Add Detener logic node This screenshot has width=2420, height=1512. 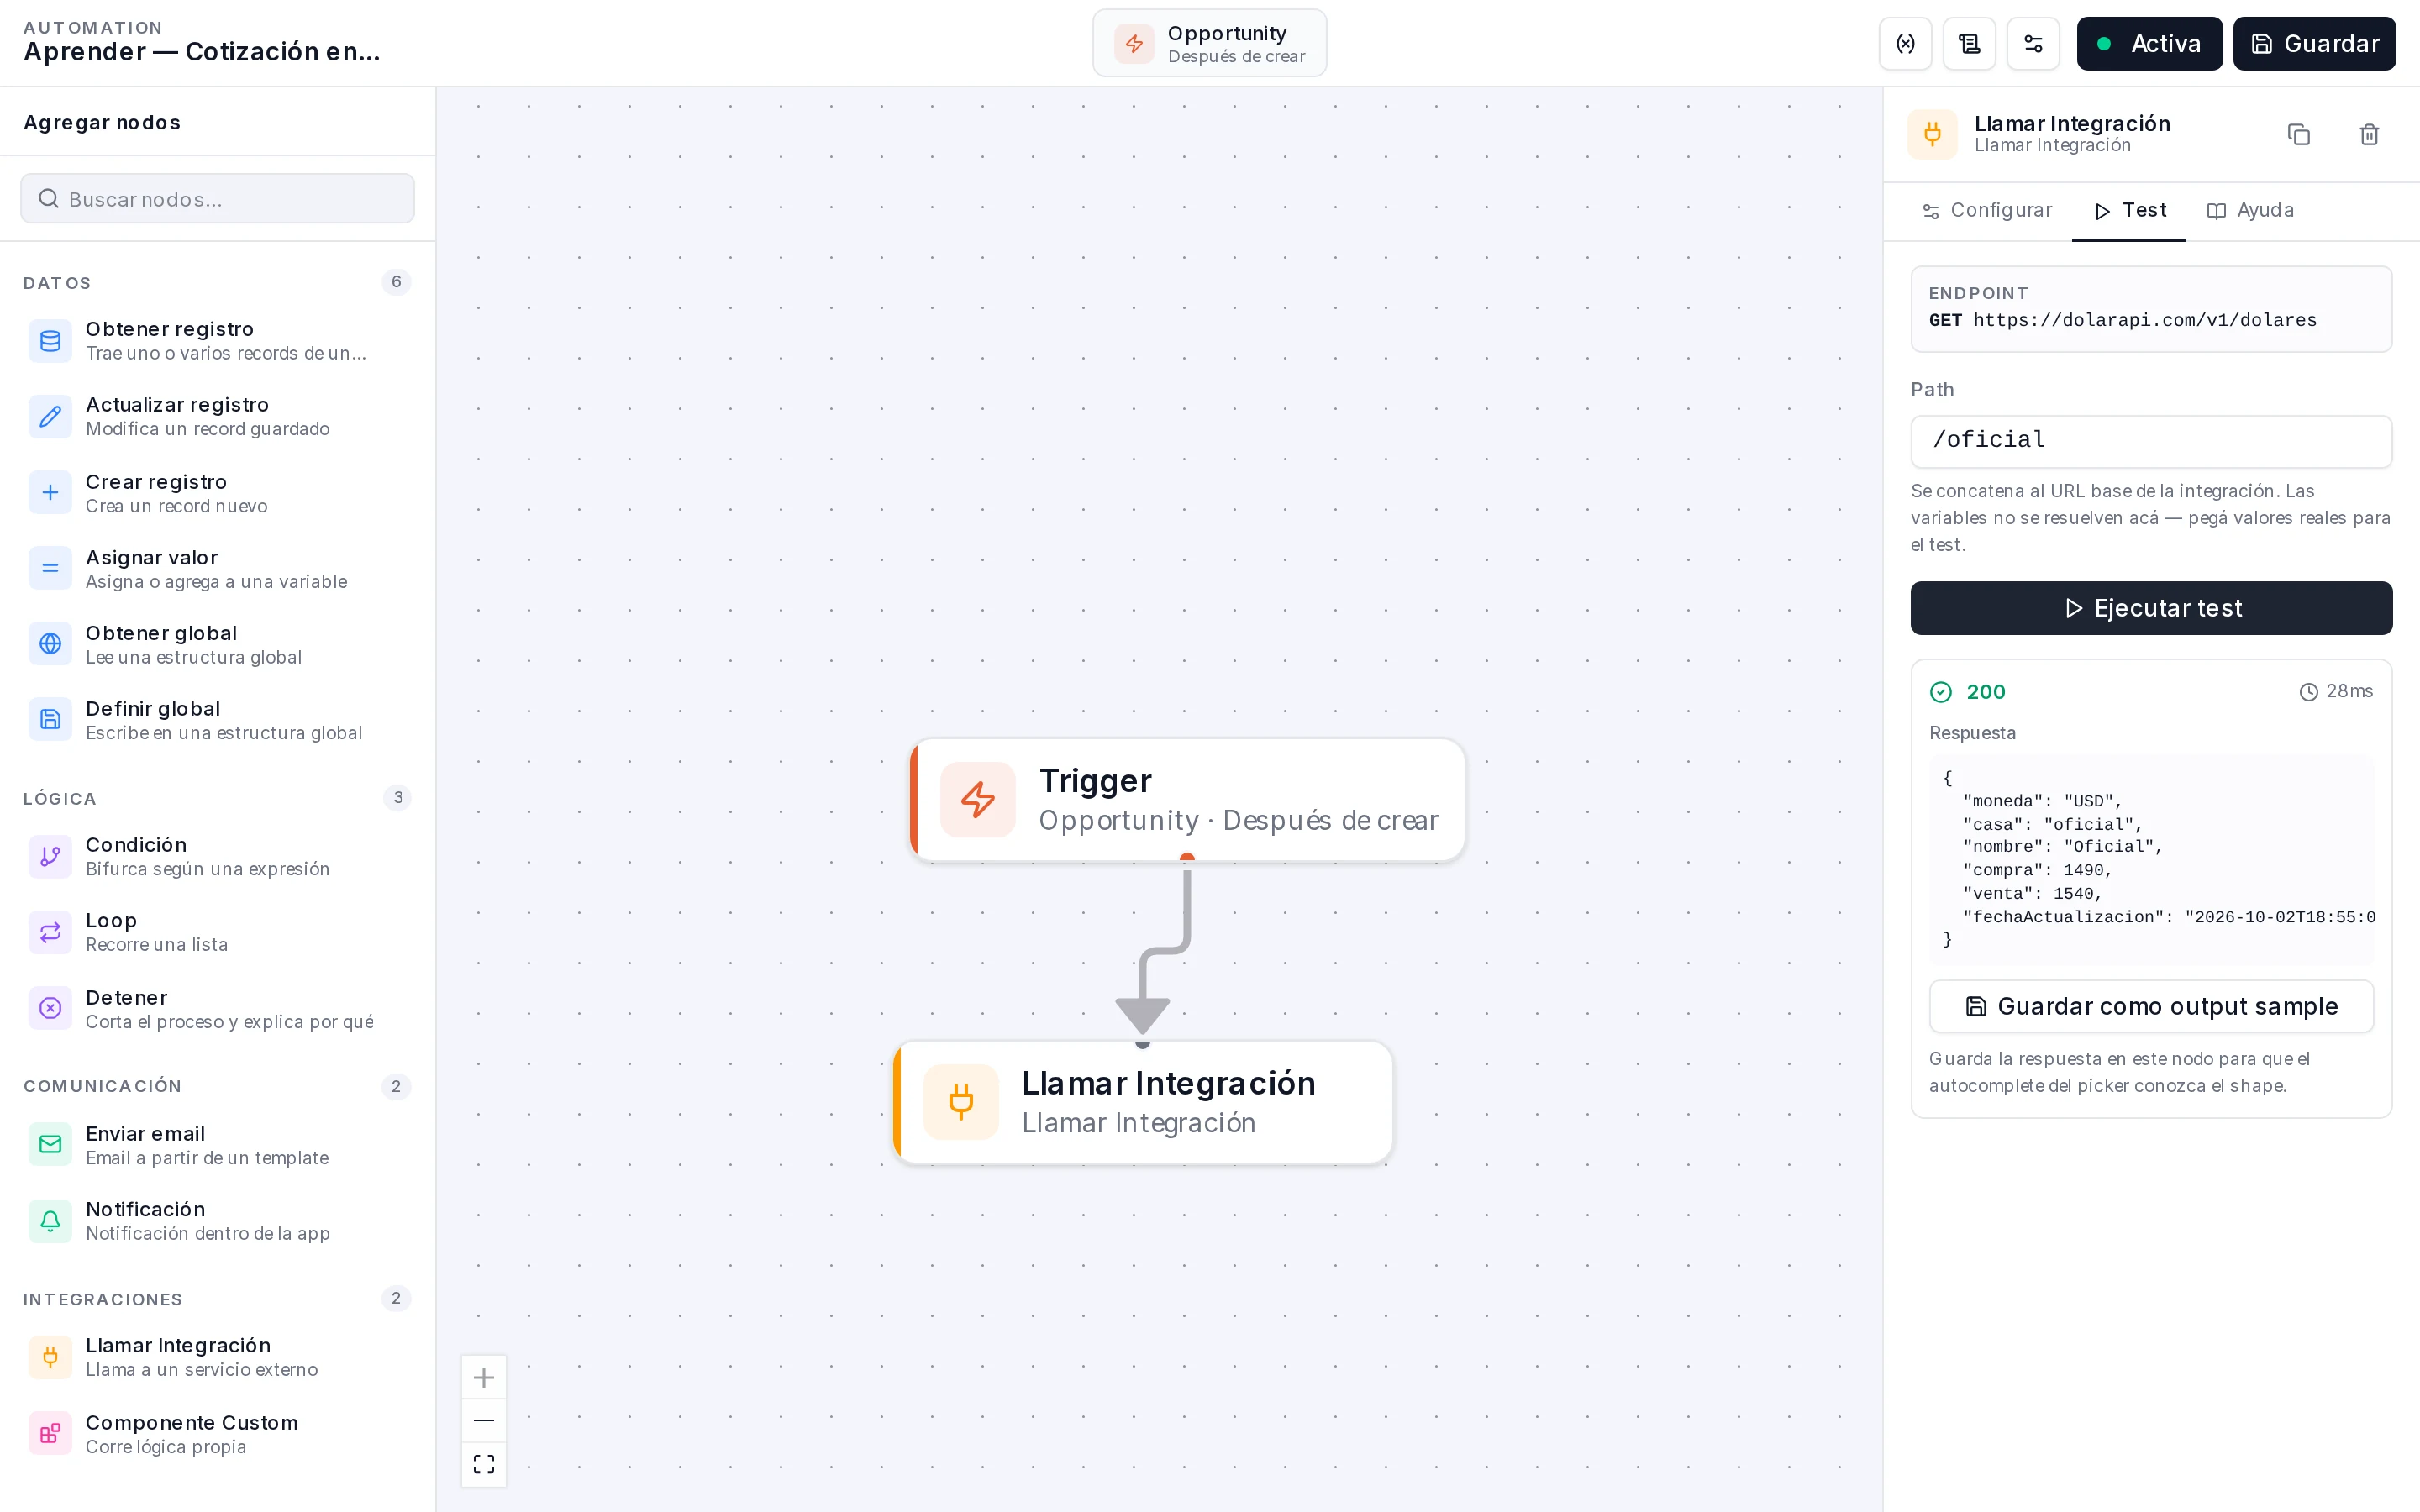point(218,1009)
